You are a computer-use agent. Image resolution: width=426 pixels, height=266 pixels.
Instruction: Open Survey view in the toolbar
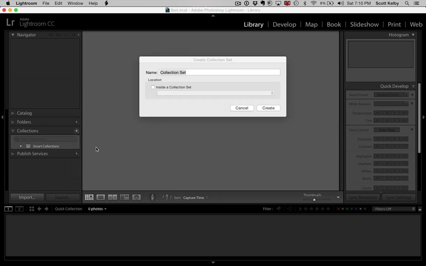pyautogui.click(x=125, y=198)
